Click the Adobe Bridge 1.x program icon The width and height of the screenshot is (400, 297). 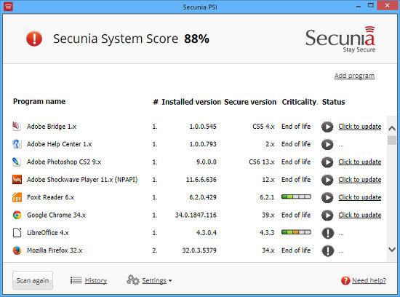click(17, 127)
